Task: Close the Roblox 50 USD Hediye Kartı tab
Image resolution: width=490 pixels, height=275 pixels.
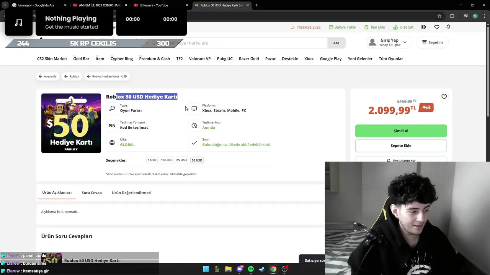Action: pos(248,5)
